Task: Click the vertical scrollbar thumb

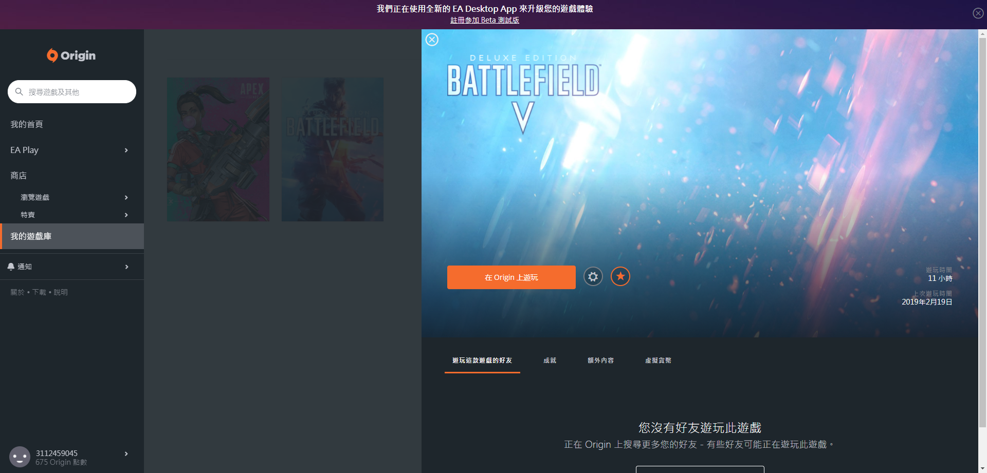Action: [982, 232]
